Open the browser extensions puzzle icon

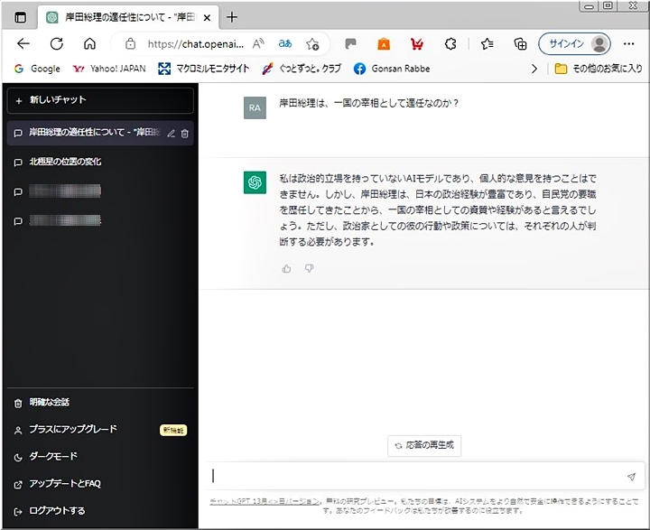coord(450,43)
